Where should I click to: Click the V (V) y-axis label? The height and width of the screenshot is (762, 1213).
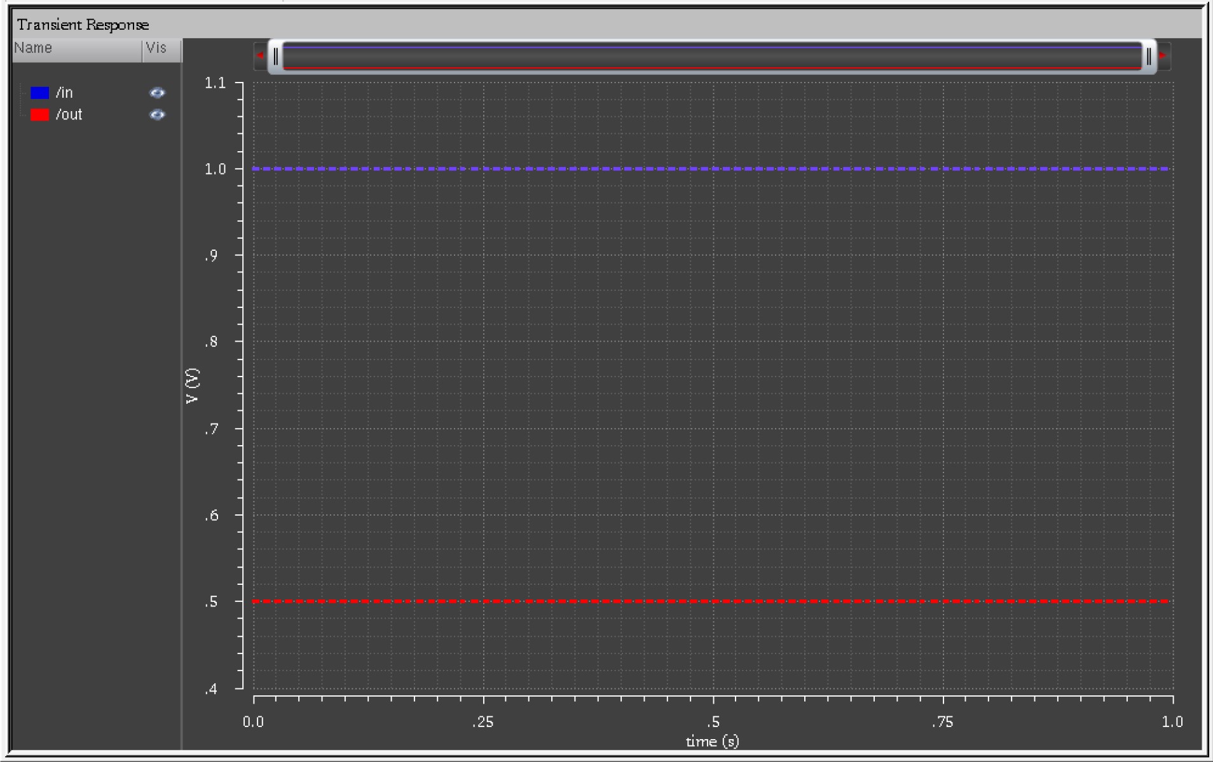tap(192, 385)
